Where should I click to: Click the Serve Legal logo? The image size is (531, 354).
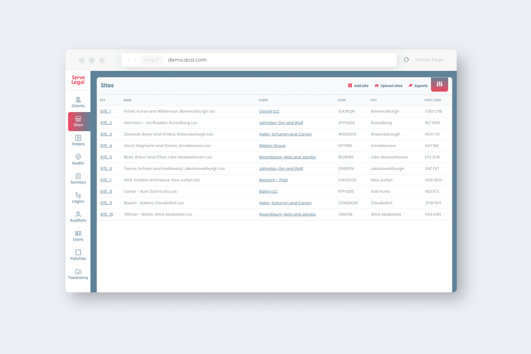[78, 80]
